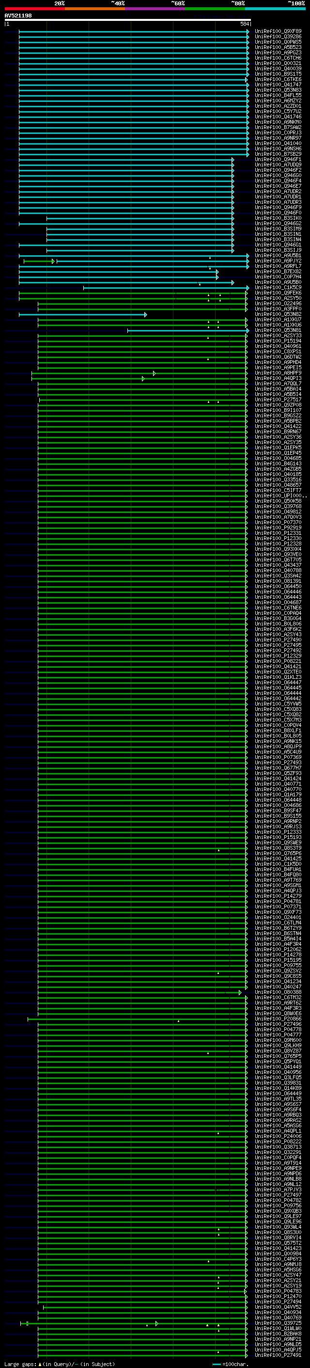
Task: Click the query name AV521198
Action: (18, 16)
